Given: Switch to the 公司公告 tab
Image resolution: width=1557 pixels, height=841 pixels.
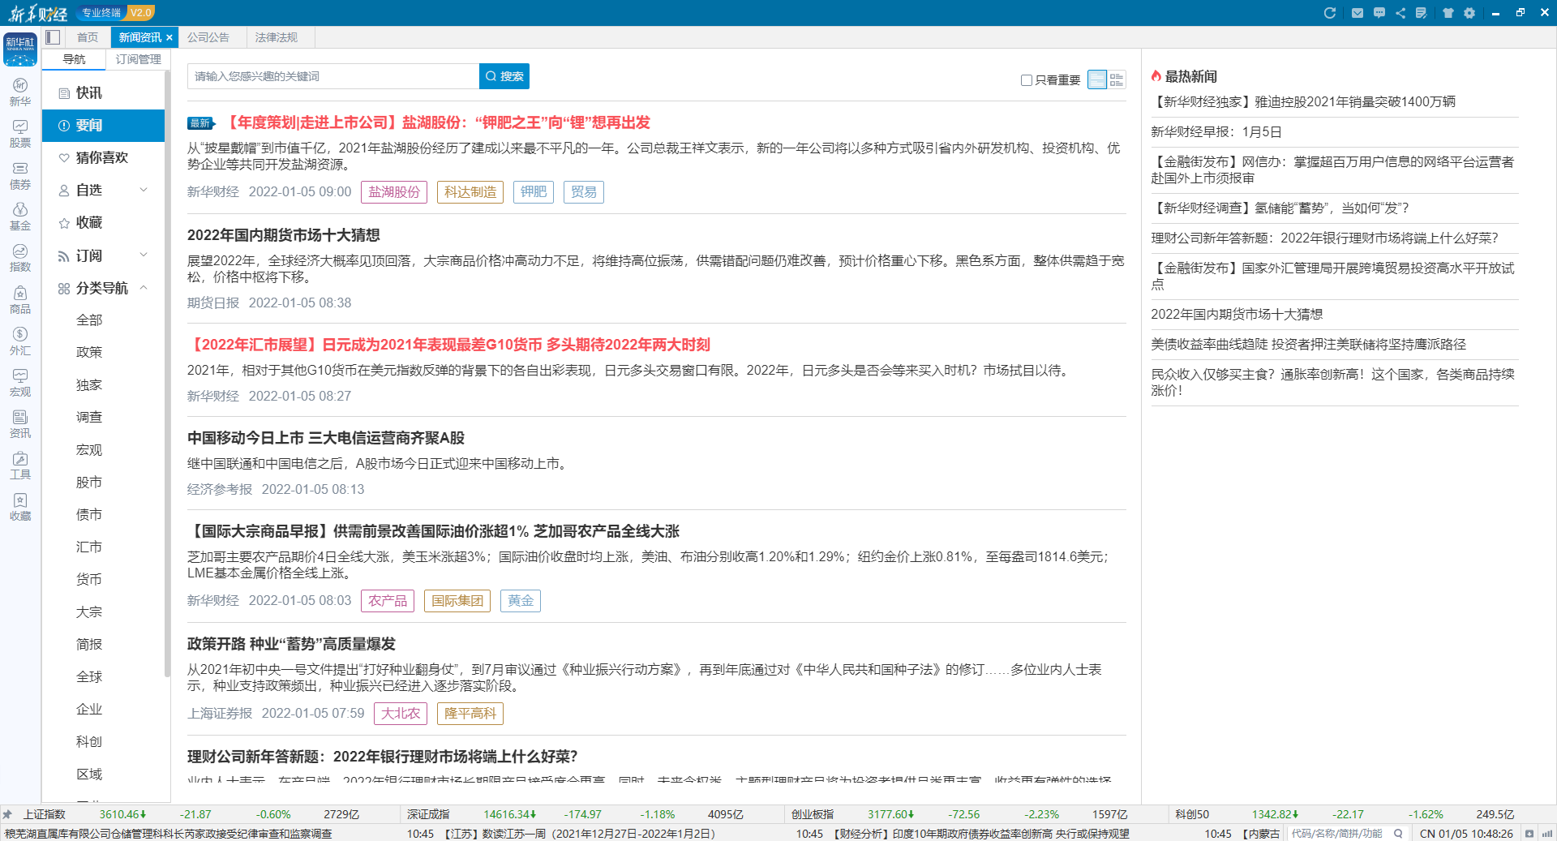Looking at the screenshot, I should [x=208, y=37].
